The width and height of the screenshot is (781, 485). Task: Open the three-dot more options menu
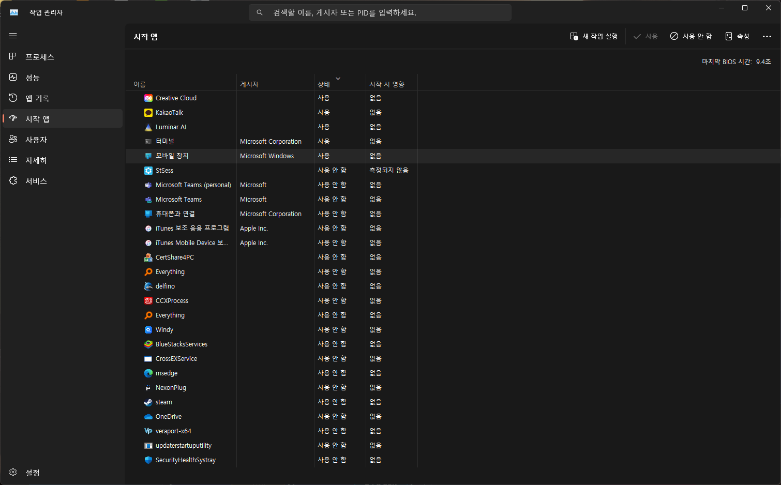coord(767,36)
